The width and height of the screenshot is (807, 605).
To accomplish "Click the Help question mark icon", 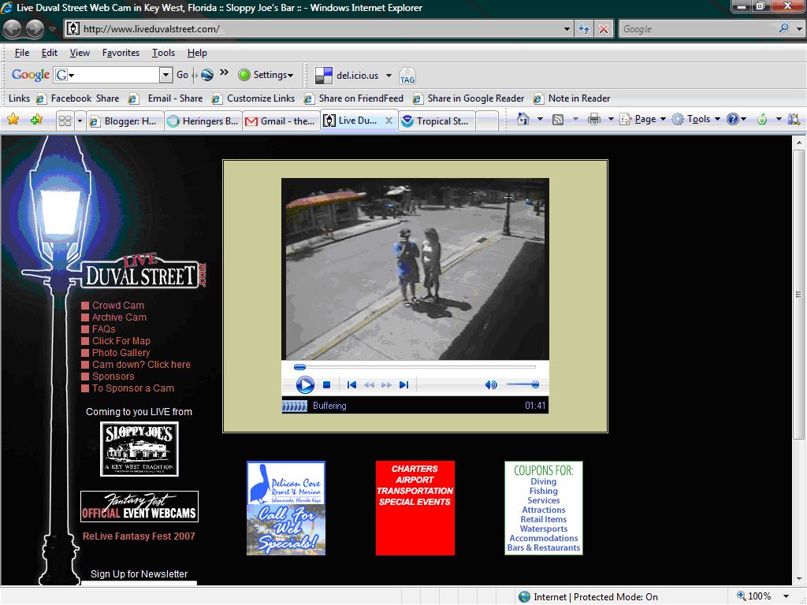I will pyautogui.click(x=732, y=120).
